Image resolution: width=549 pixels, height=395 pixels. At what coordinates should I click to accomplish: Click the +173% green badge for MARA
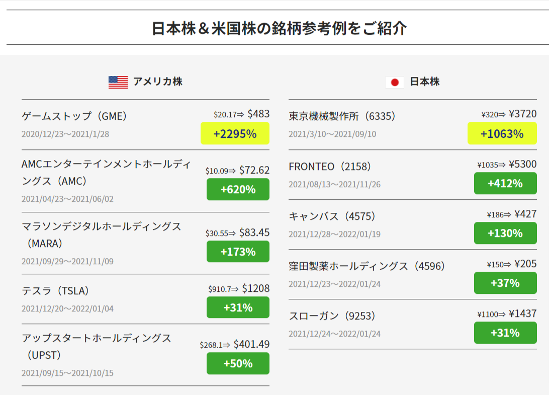click(x=238, y=252)
